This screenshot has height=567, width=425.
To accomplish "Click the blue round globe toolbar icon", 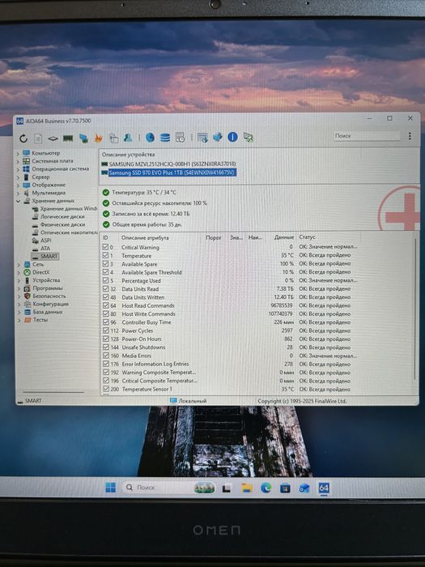I will pyautogui.click(x=150, y=138).
